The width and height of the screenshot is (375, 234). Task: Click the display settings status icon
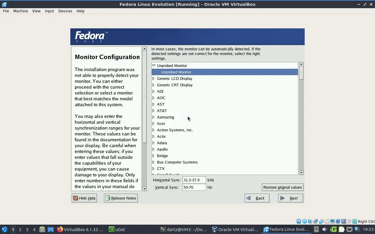(x=333, y=221)
